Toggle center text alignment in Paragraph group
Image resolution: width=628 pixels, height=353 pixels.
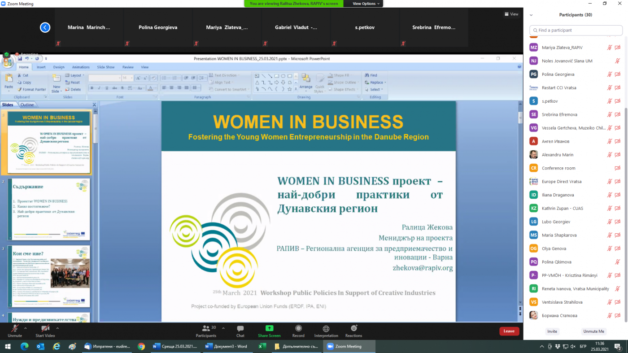click(x=171, y=88)
